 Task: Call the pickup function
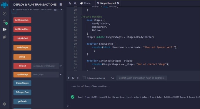point(22,57)
